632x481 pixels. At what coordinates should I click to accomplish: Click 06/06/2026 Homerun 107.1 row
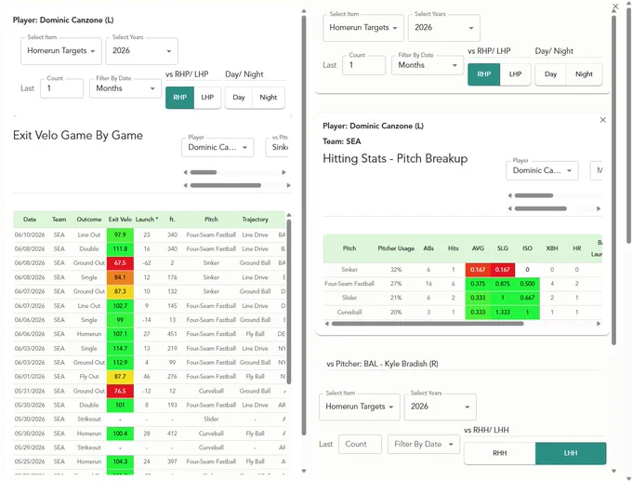[149, 334]
